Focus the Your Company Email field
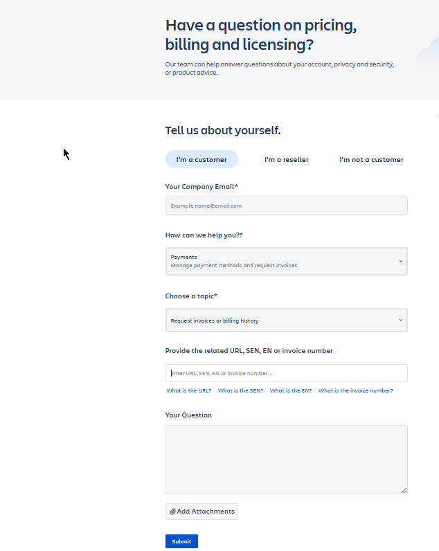This screenshot has width=439, height=551. pos(287,206)
